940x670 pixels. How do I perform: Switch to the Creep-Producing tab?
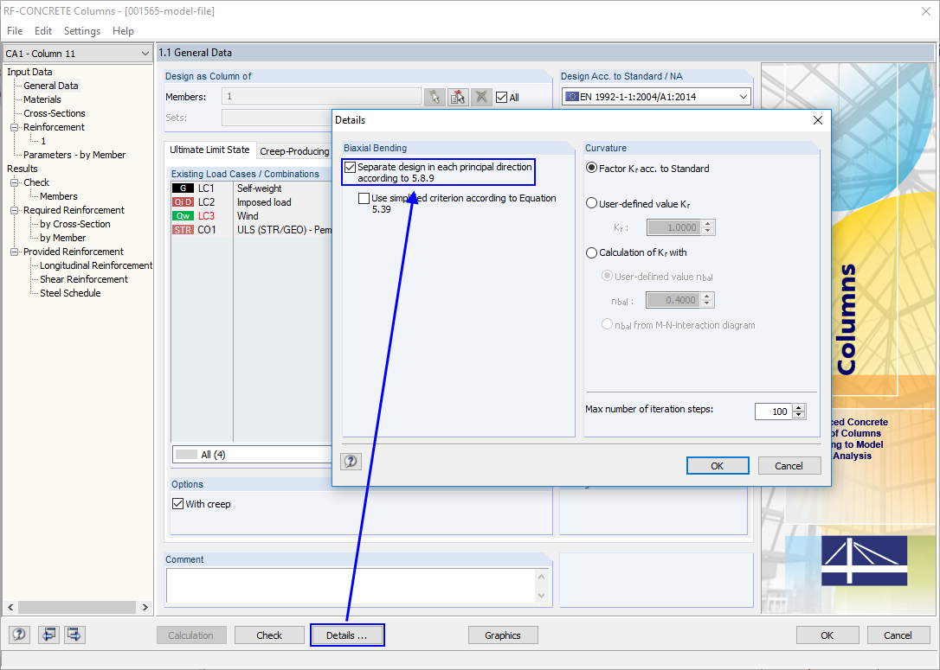(294, 150)
